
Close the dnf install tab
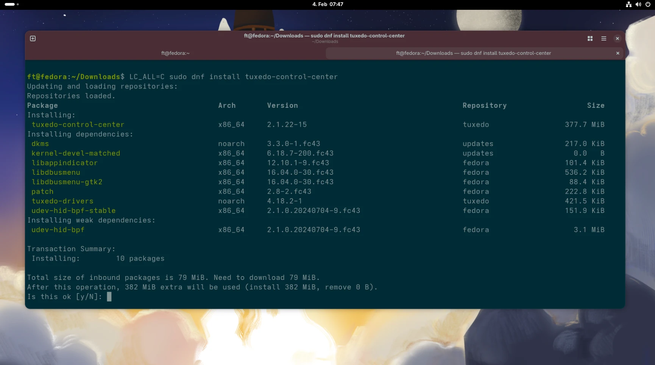click(x=618, y=53)
